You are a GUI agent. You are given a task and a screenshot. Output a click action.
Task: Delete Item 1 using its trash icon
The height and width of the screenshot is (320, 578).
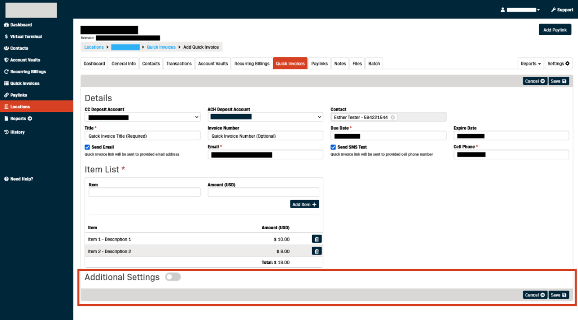[317, 239]
